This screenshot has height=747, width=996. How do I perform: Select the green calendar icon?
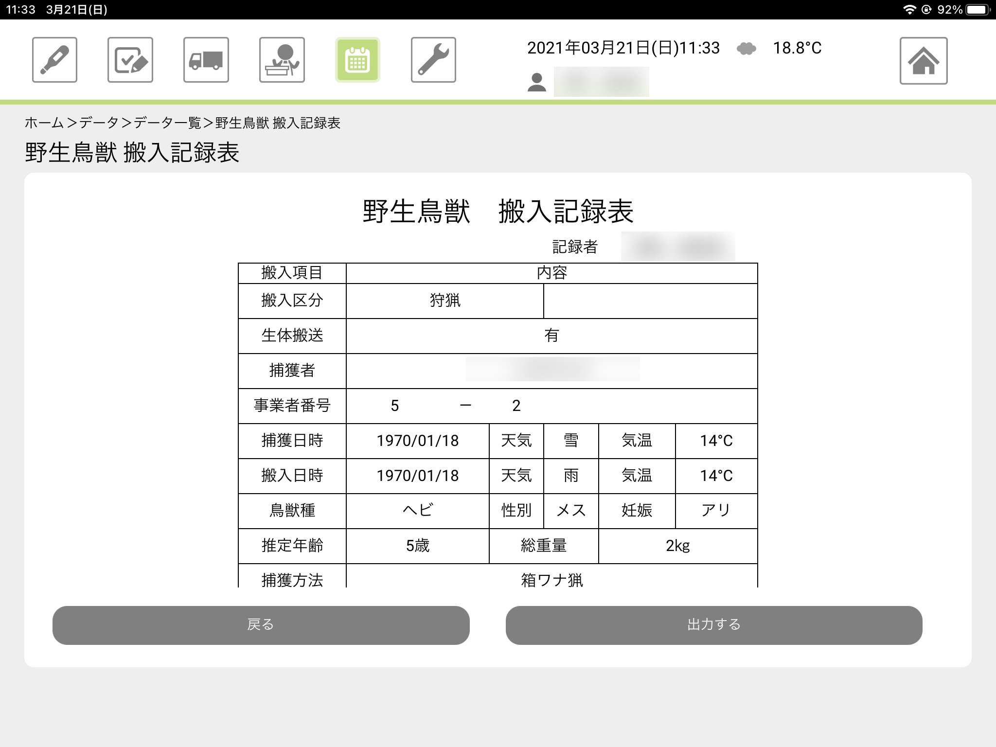tap(357, 60)
